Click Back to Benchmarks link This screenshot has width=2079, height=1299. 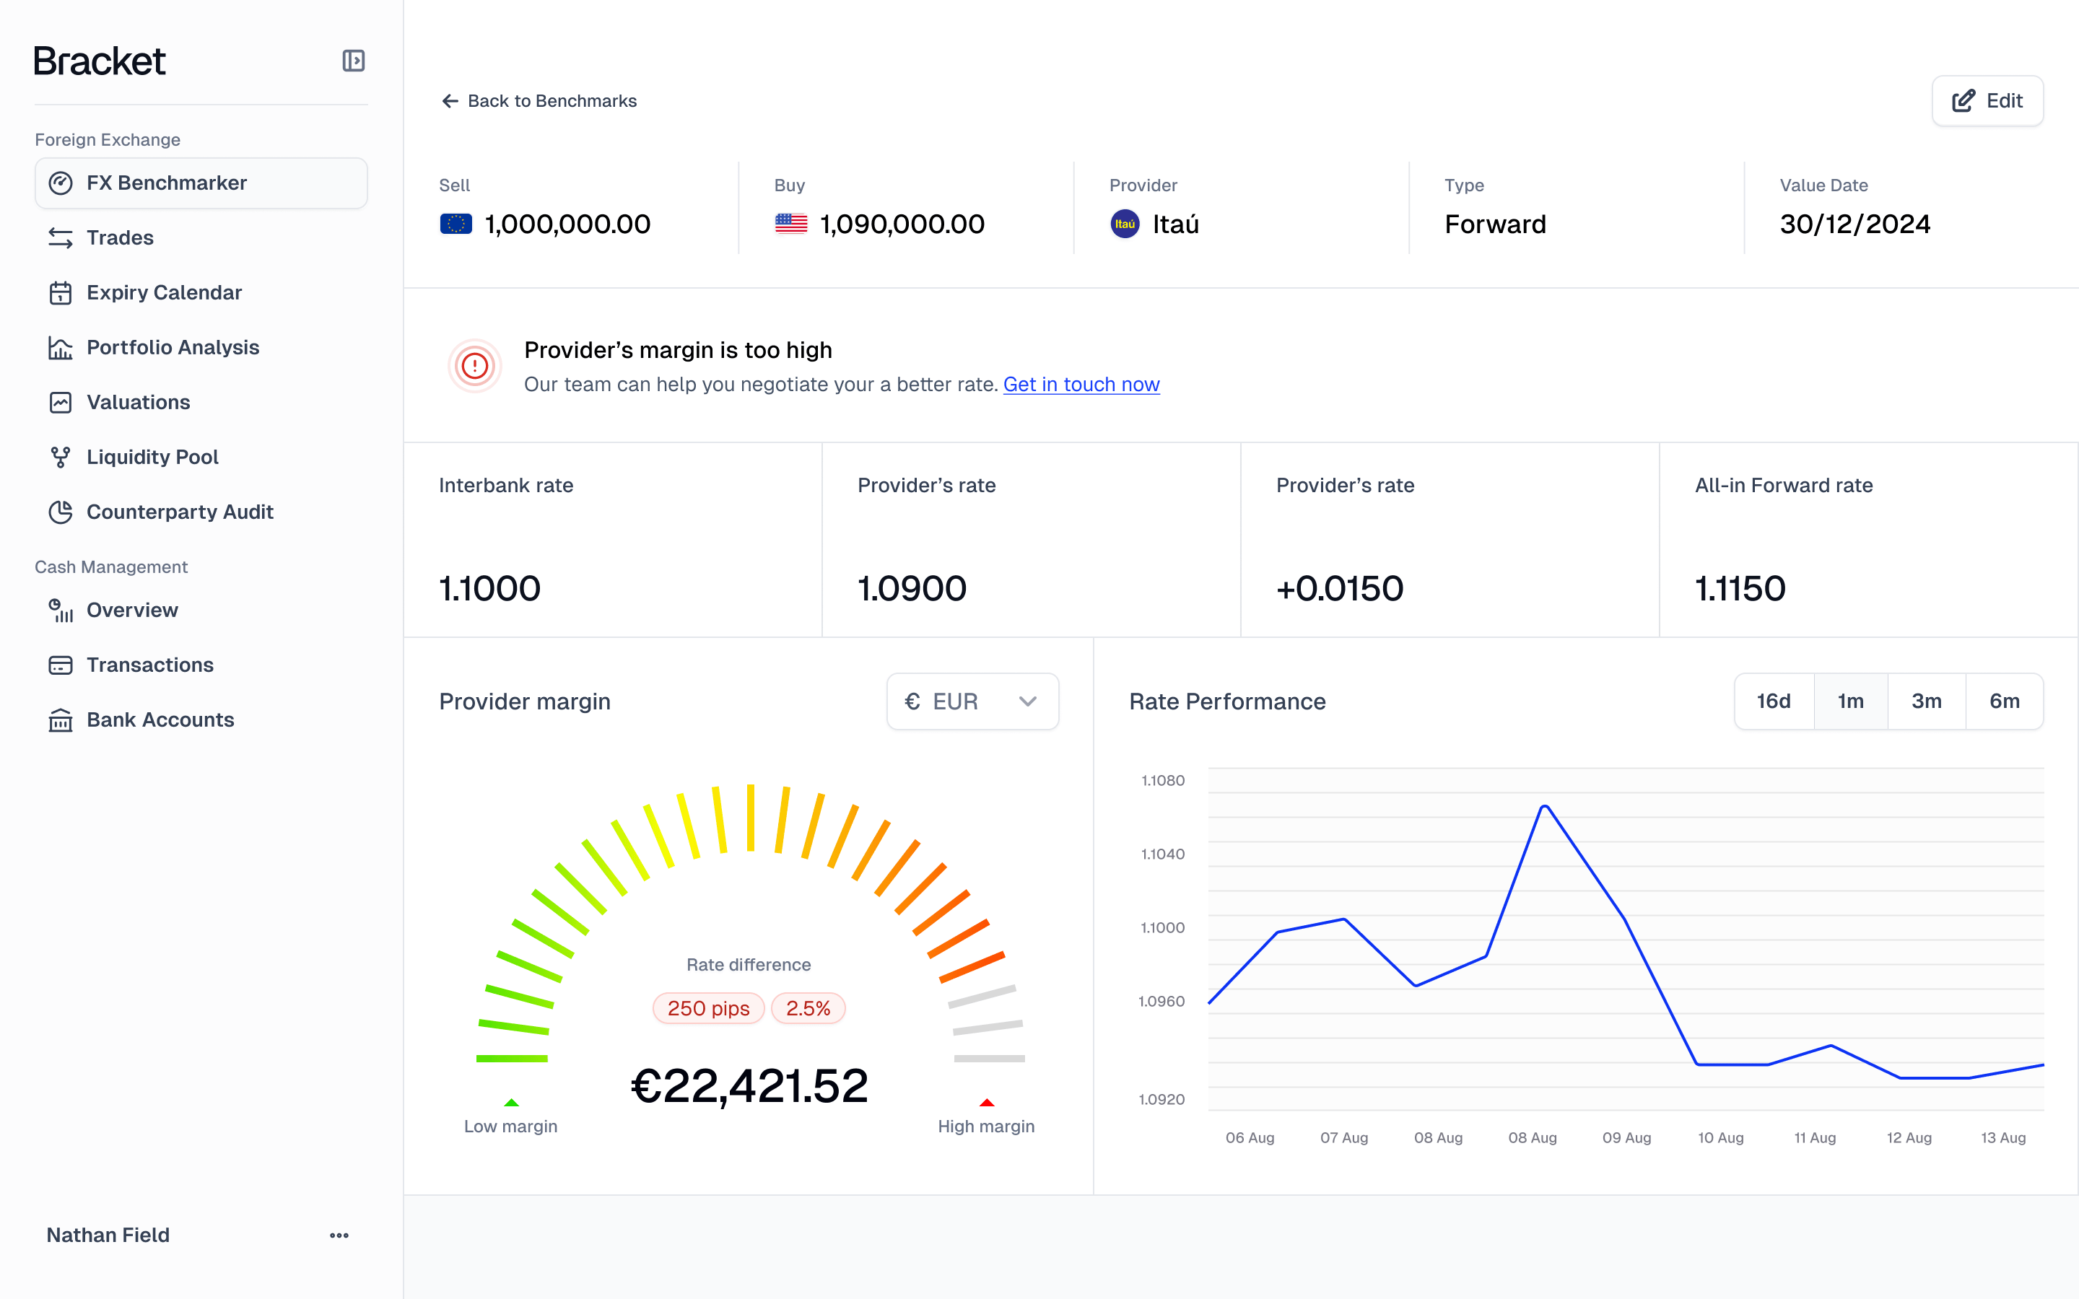539,101
